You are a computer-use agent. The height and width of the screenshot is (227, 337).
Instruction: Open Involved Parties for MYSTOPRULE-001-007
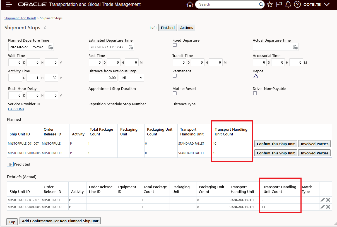click(x=314, y=144)
